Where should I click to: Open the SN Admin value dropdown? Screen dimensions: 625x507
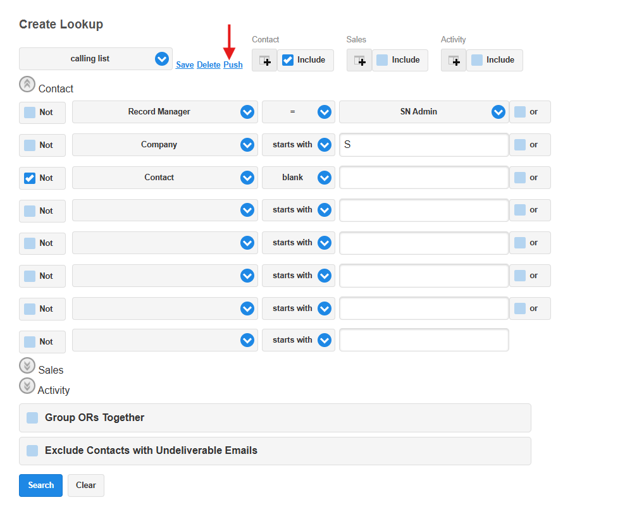[x=424, y=112]
